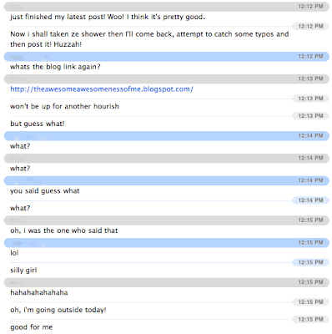Select the 'you said guess what' message

(45, 191)
